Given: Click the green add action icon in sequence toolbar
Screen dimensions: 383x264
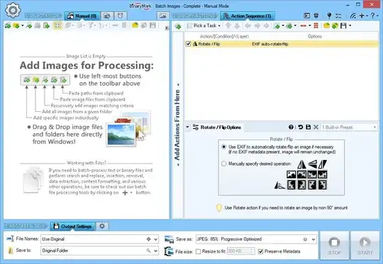Looking at the screenshot, I should point(178,26).
